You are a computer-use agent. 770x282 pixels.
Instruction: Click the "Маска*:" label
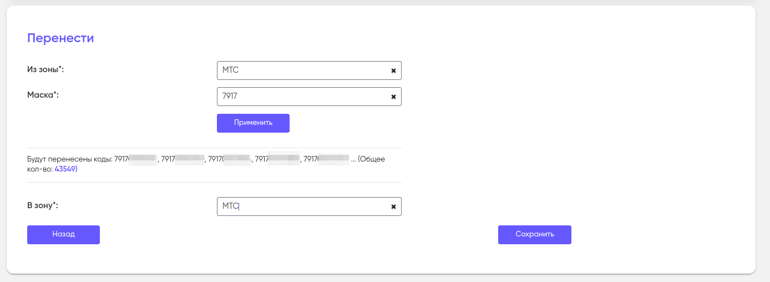43,95
